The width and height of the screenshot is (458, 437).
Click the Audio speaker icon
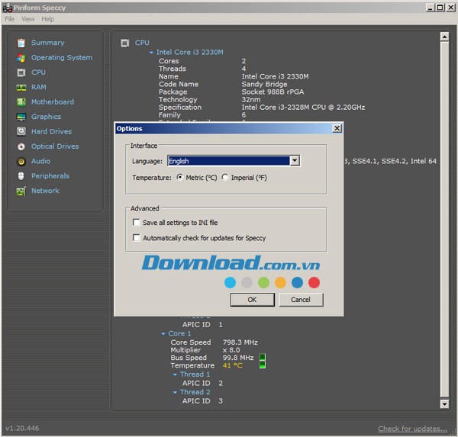pyautogui.click(x=21, y=162)
